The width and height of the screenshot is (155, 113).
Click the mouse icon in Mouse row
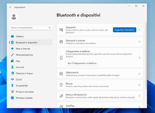61,85
